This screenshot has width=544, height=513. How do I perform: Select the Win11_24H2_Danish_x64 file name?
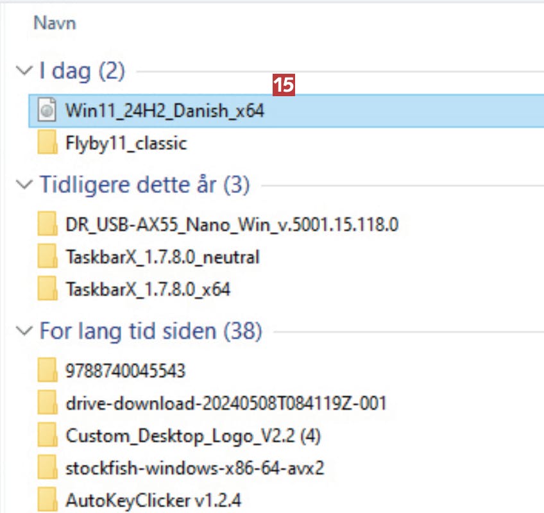[x=165, y=111]
